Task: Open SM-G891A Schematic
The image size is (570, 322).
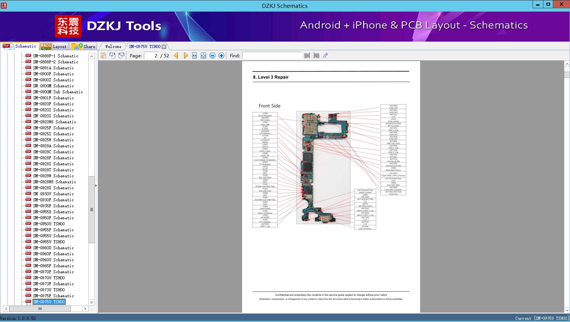Action: click(x=53, y=68)
